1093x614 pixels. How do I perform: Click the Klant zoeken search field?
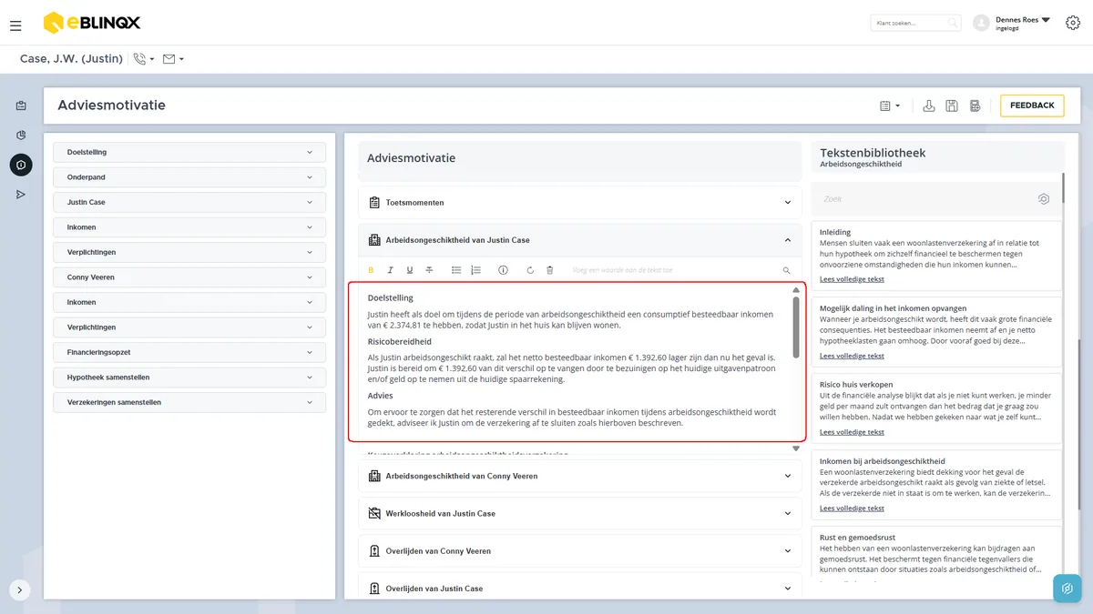point(916,23)
